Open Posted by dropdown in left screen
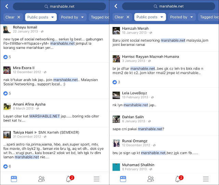Image resolution: width=219 pixels, height=185 pixels. [73, 17]
